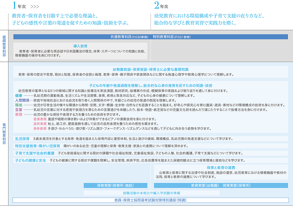Click the '2年次' heading
The width and height of the screenshot is (293, 207).
[x=161, y=5]
